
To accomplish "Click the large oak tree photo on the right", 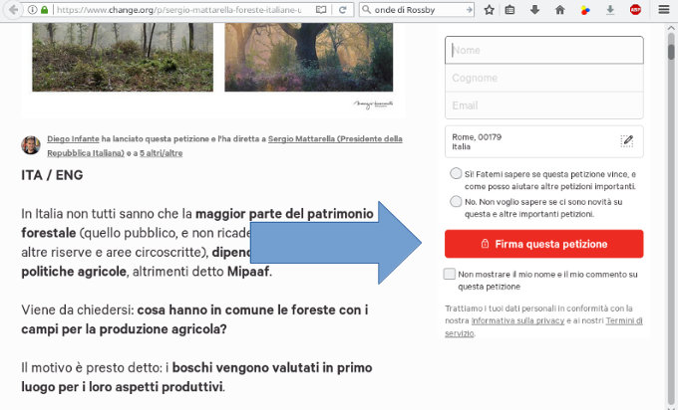I will coord(309,57).
